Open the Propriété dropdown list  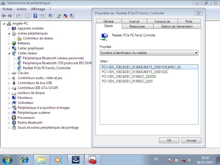pos(149,53)
